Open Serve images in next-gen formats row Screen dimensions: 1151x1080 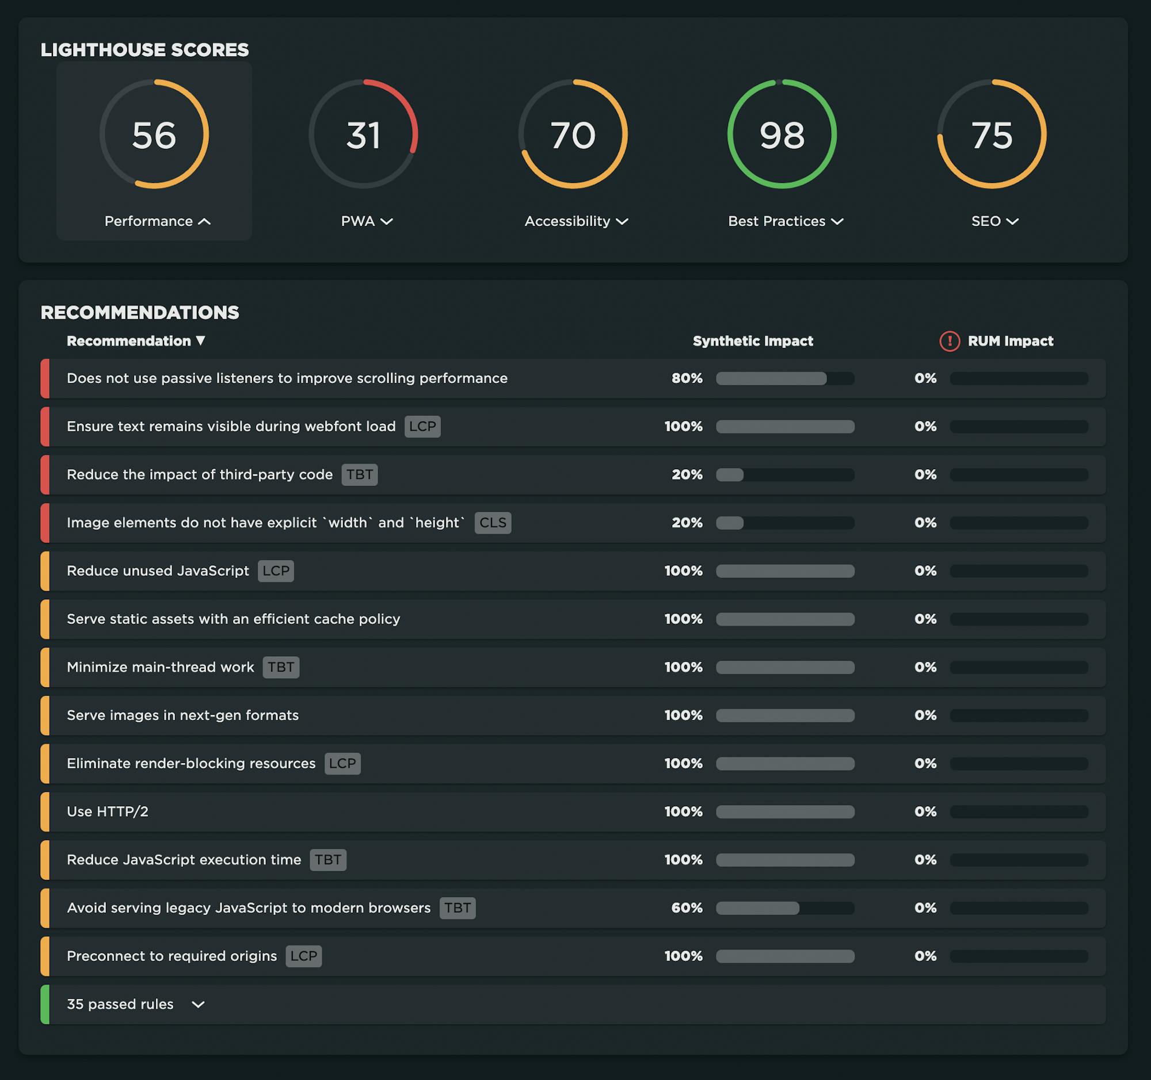(x=182, y=715)
